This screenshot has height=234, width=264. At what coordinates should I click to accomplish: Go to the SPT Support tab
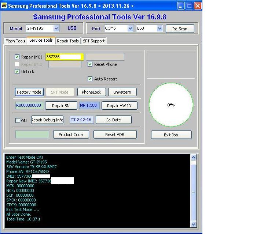[x=94, y=41]
